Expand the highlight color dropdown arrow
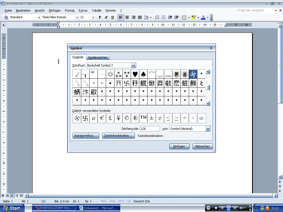This screenshot has height=212, width=283. (x=198, y=17)
